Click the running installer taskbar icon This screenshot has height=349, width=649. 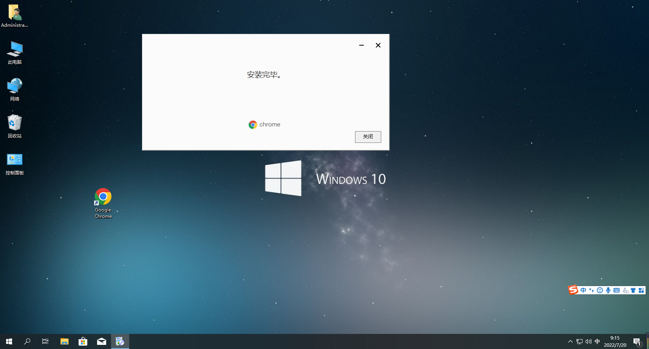point(120,341)
